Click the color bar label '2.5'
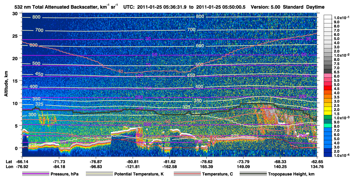This screenshot has height=180, width=352. pyautogui.click(x=336, y=106)
